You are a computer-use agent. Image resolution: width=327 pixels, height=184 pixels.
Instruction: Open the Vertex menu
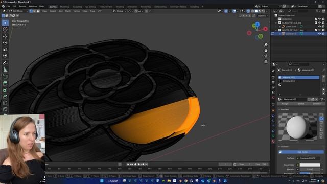(x=77, y=11)
